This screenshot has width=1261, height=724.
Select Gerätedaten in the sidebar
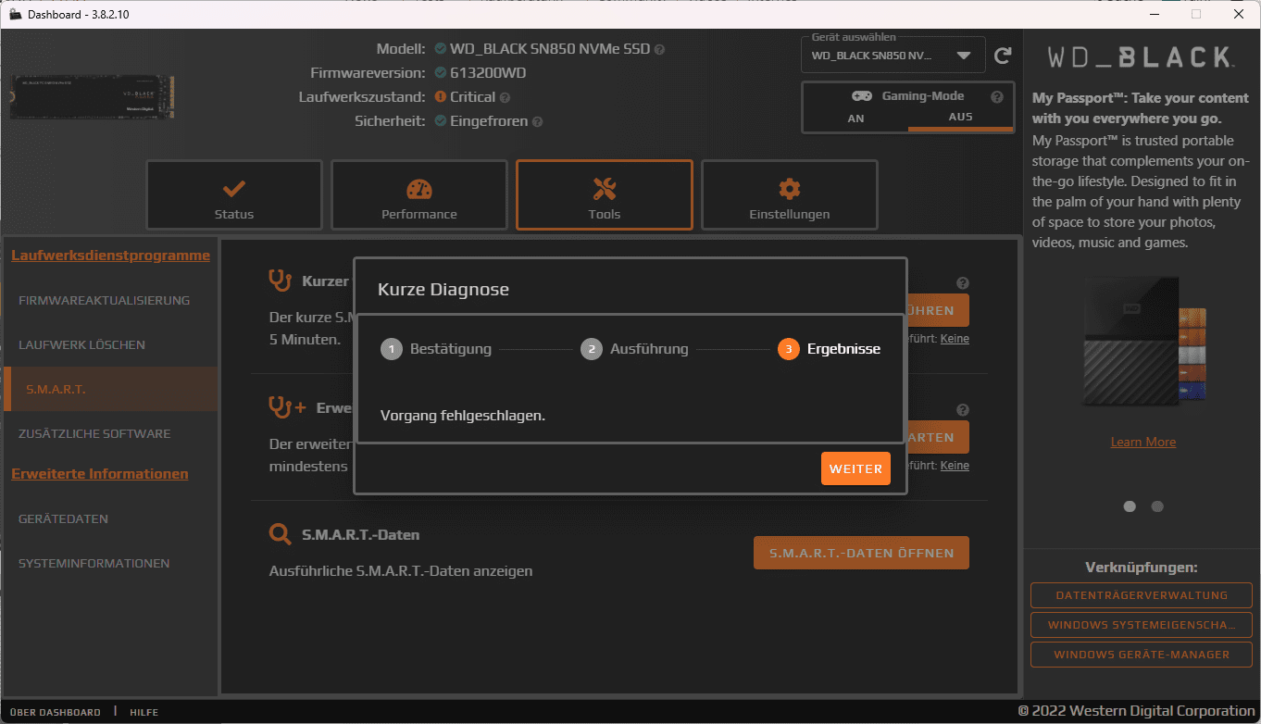(x=111, y=518)
